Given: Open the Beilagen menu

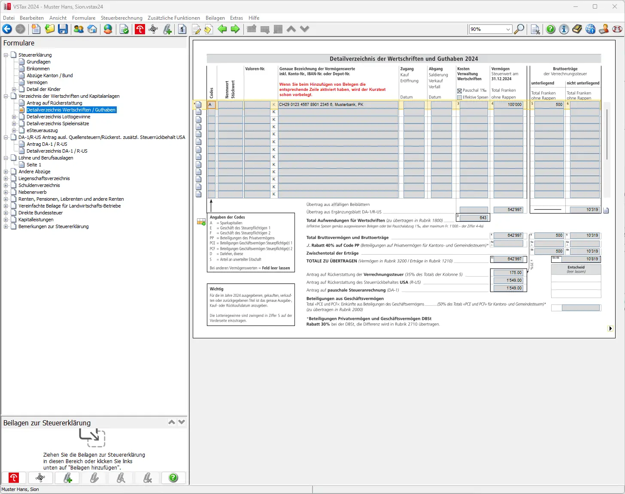Looking at the screenshot, I should [x=215, y=18].
